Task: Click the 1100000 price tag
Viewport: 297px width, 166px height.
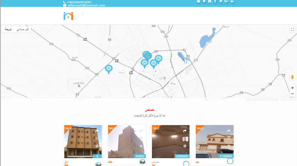Action: (226, 156)
